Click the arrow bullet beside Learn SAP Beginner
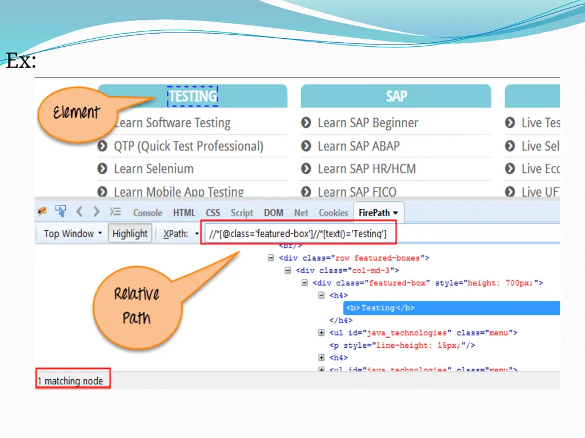This screenshot has width=585, height=438. coord(306,123)
